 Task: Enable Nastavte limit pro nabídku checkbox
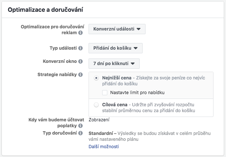pyautogui.click(x=105, y=93)
